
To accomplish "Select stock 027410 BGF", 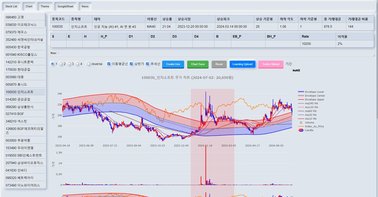I will point(25,114).
